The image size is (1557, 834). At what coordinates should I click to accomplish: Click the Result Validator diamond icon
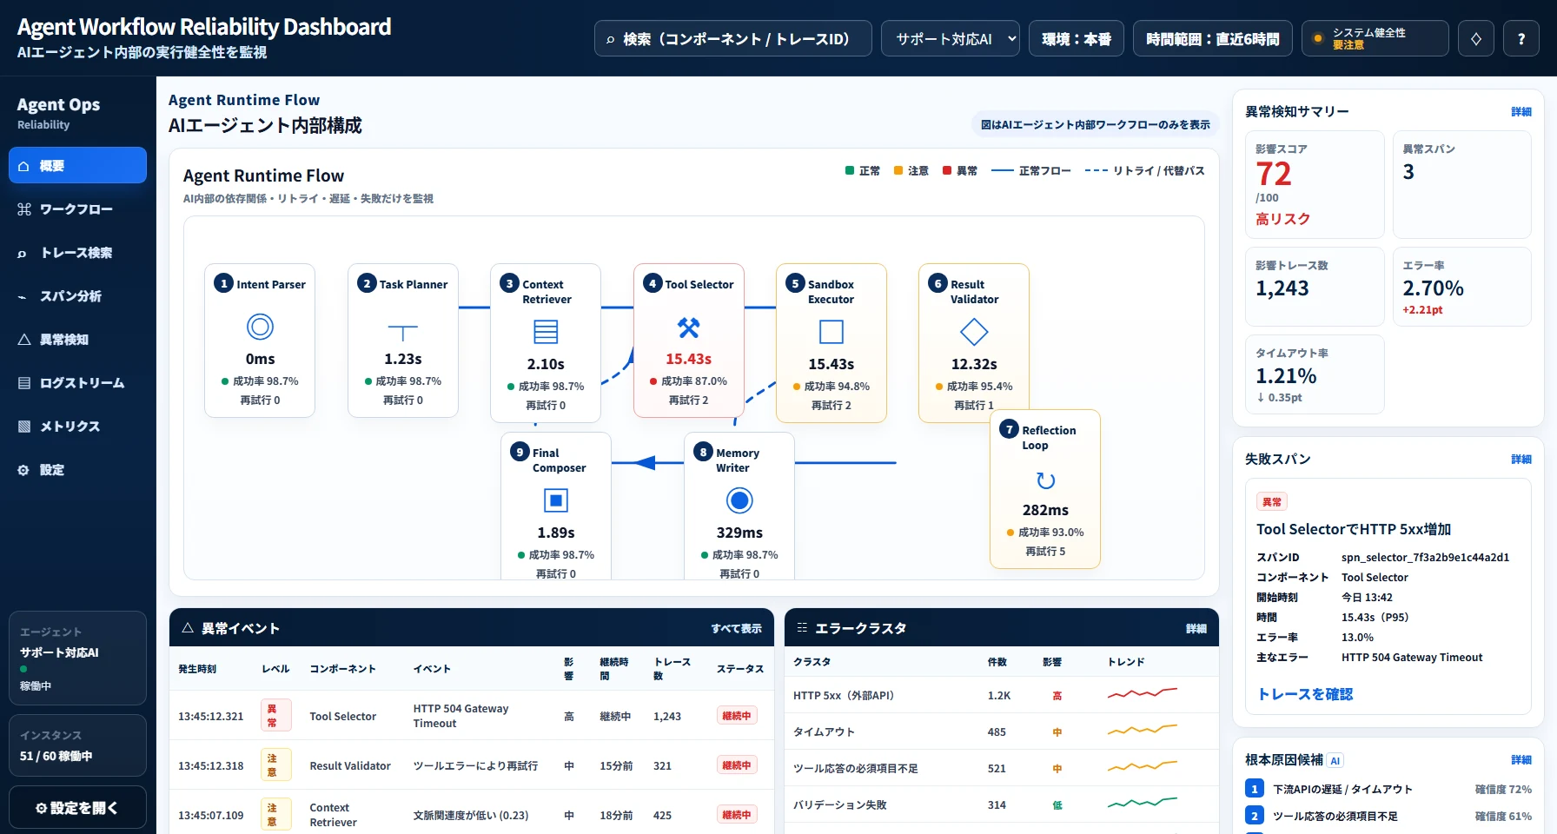(x=974, y=332)
